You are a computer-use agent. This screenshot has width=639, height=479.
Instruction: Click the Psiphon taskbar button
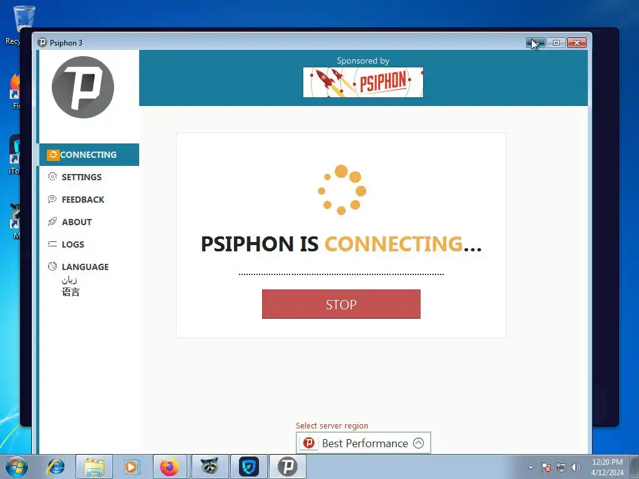click(x=288, y=467)
